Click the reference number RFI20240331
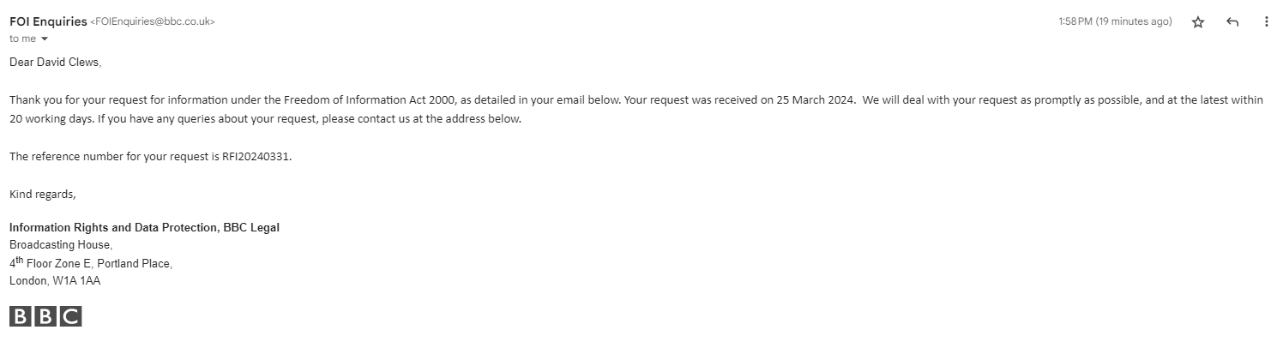 (256, 156)
